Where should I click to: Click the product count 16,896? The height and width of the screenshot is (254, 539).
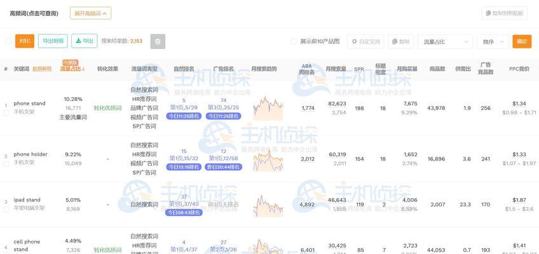436,159
